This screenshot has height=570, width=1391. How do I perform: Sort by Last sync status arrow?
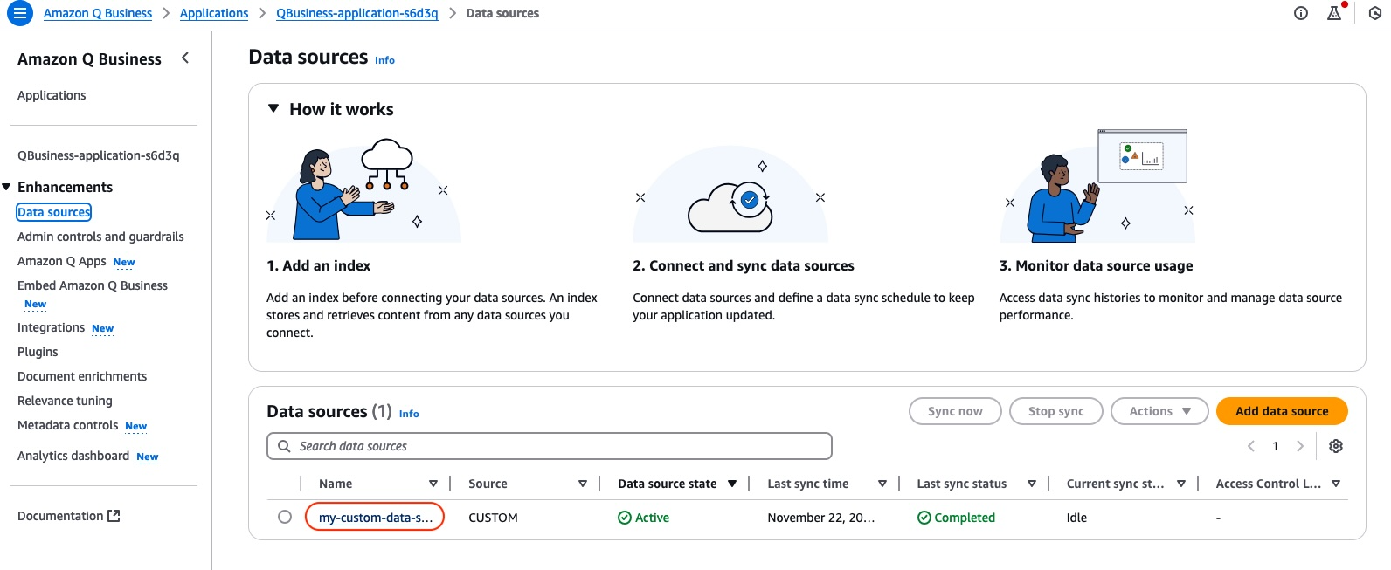tap(1032, 484)
